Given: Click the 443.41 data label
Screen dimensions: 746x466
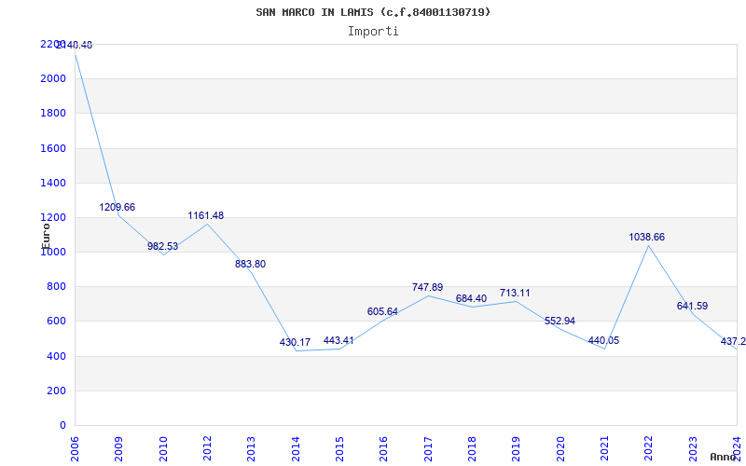Looking at the screenshot, I should (338, 340).
